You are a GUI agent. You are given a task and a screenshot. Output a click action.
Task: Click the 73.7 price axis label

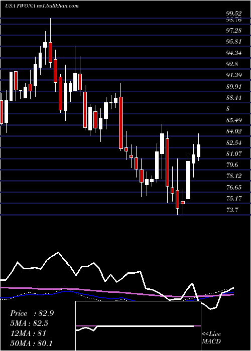[232, 210]
